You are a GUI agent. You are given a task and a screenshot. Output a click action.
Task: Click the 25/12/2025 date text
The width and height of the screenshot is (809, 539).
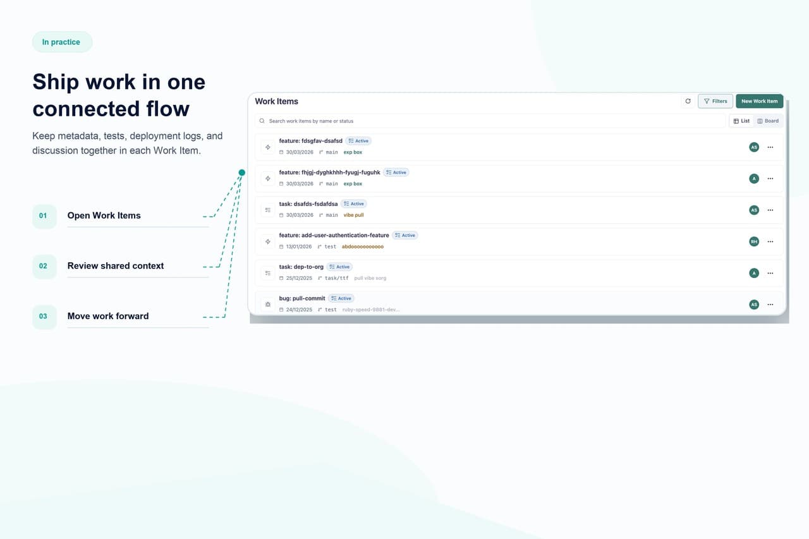coord(299,278)
